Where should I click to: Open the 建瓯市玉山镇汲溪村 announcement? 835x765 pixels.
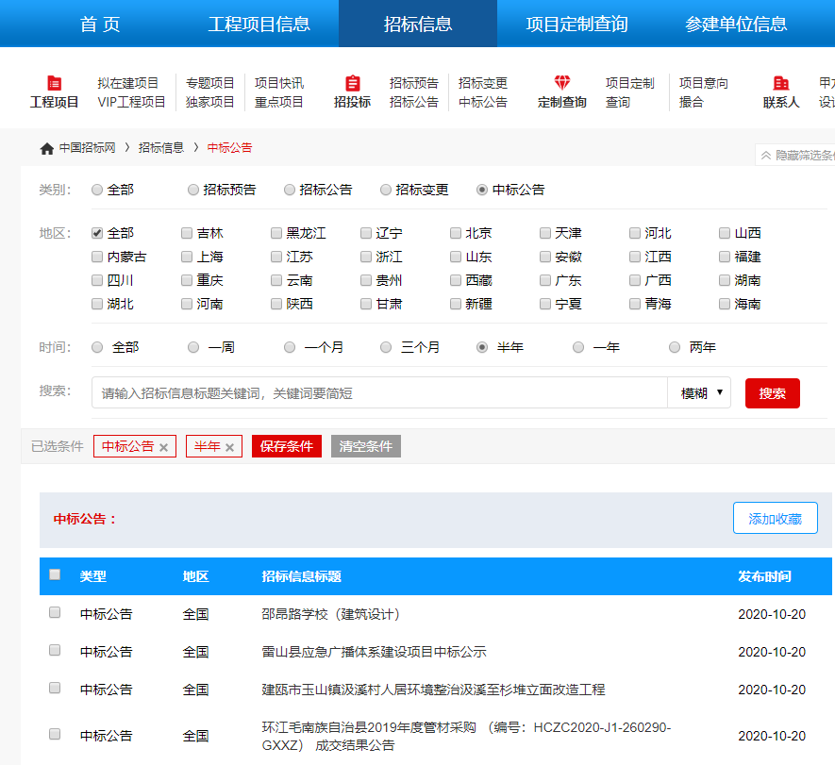(433, 690)
